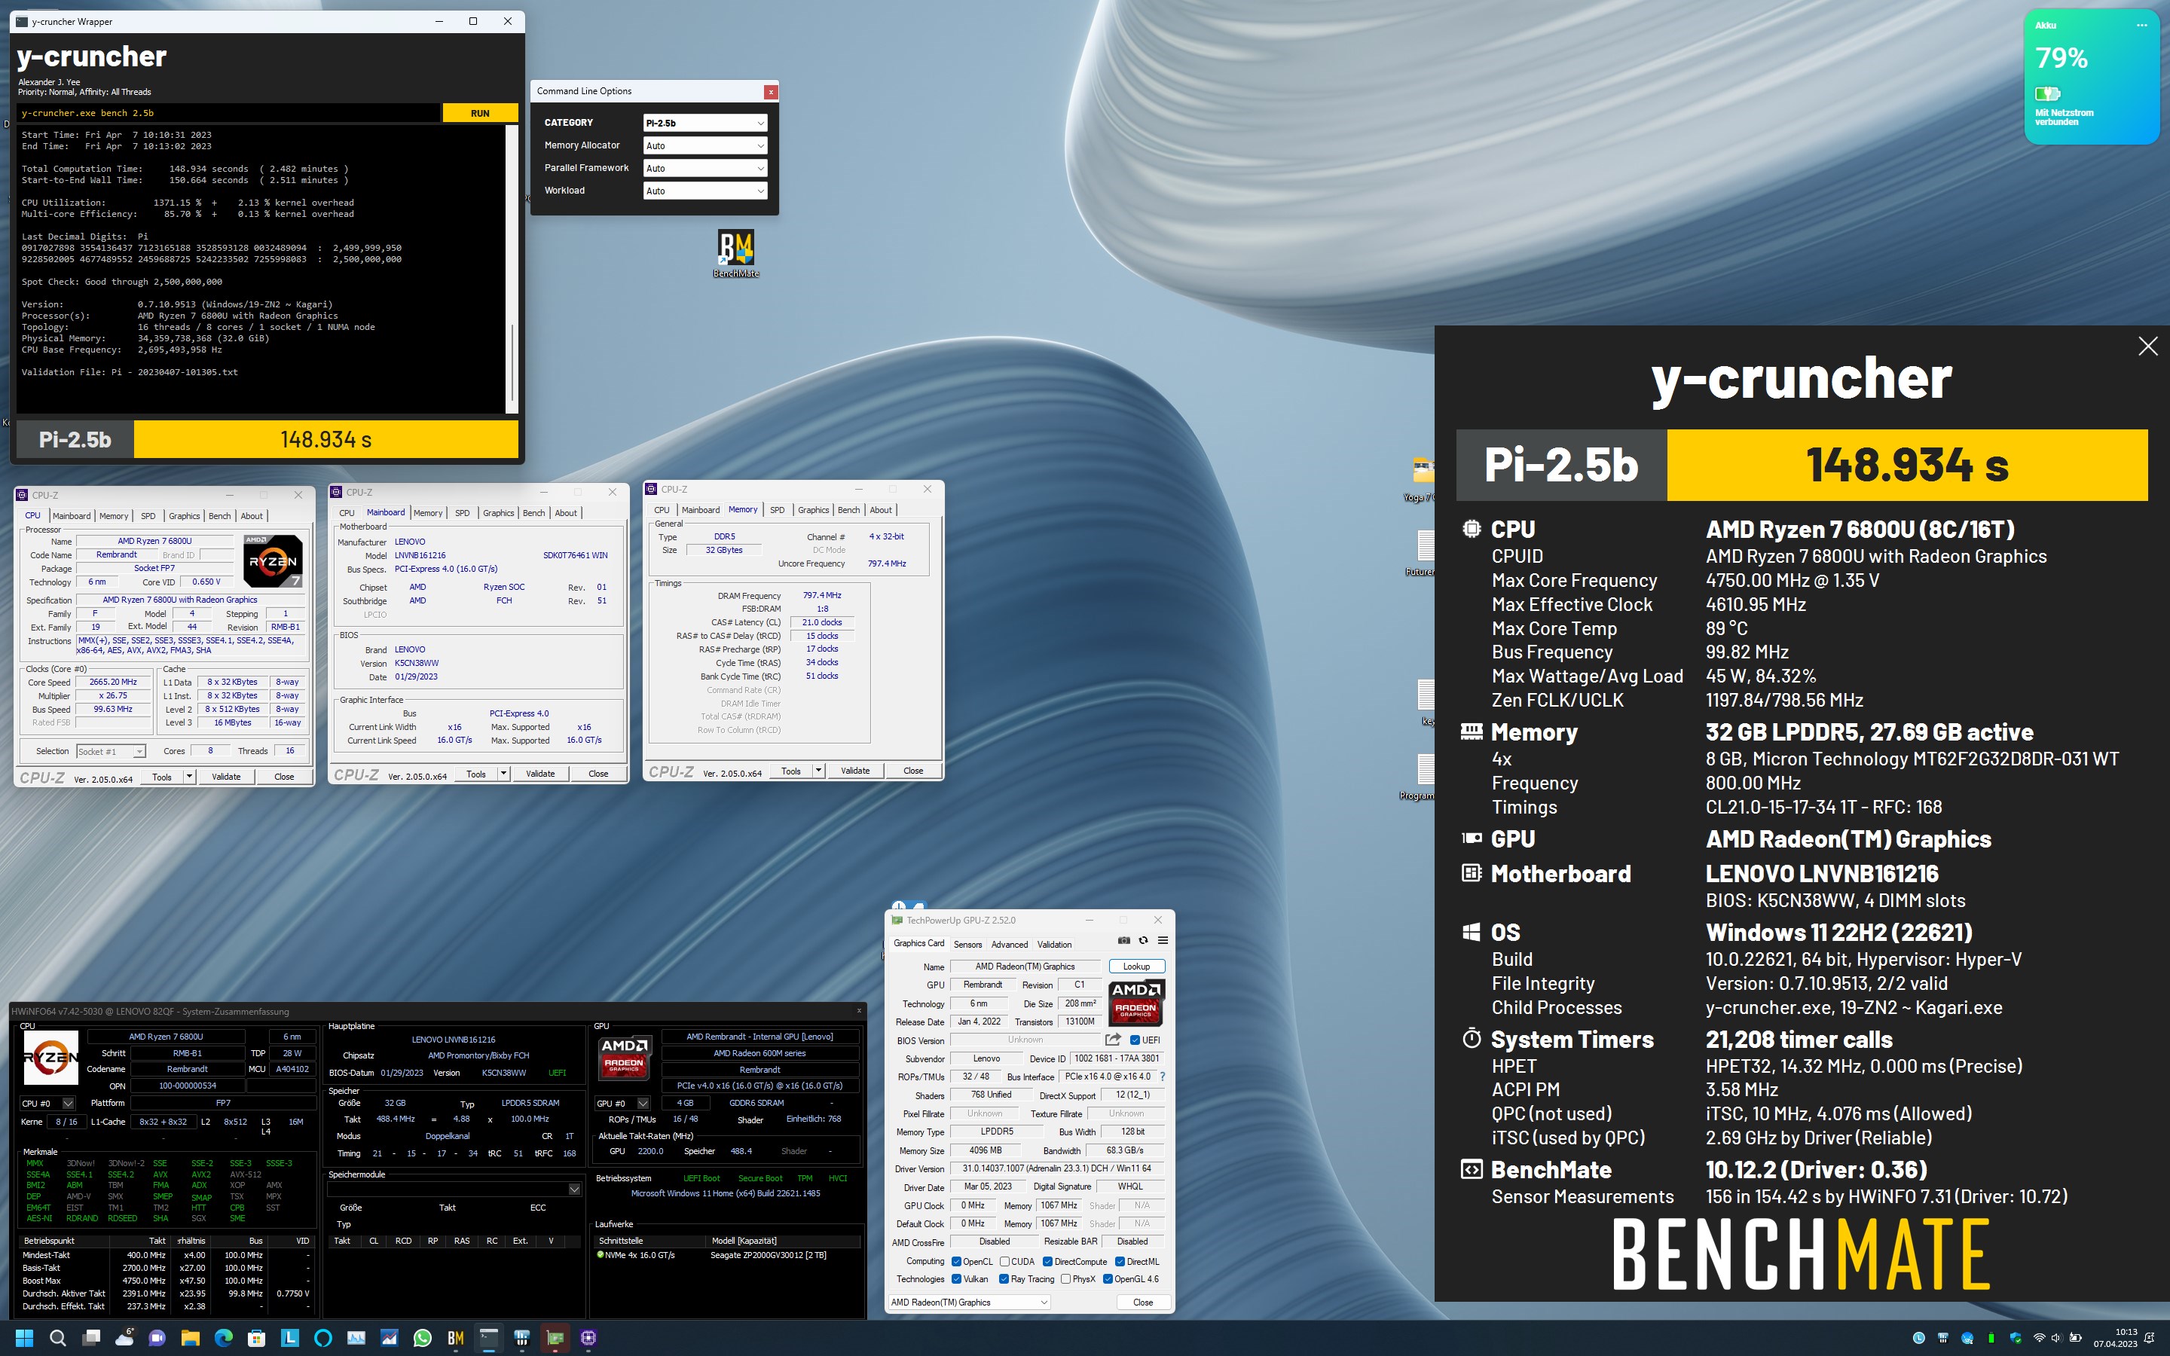Screen dimensions: 2170x1356
Task: Open Graphics tab in CPU-Z Memory window
Action: (x=813, y=510)
